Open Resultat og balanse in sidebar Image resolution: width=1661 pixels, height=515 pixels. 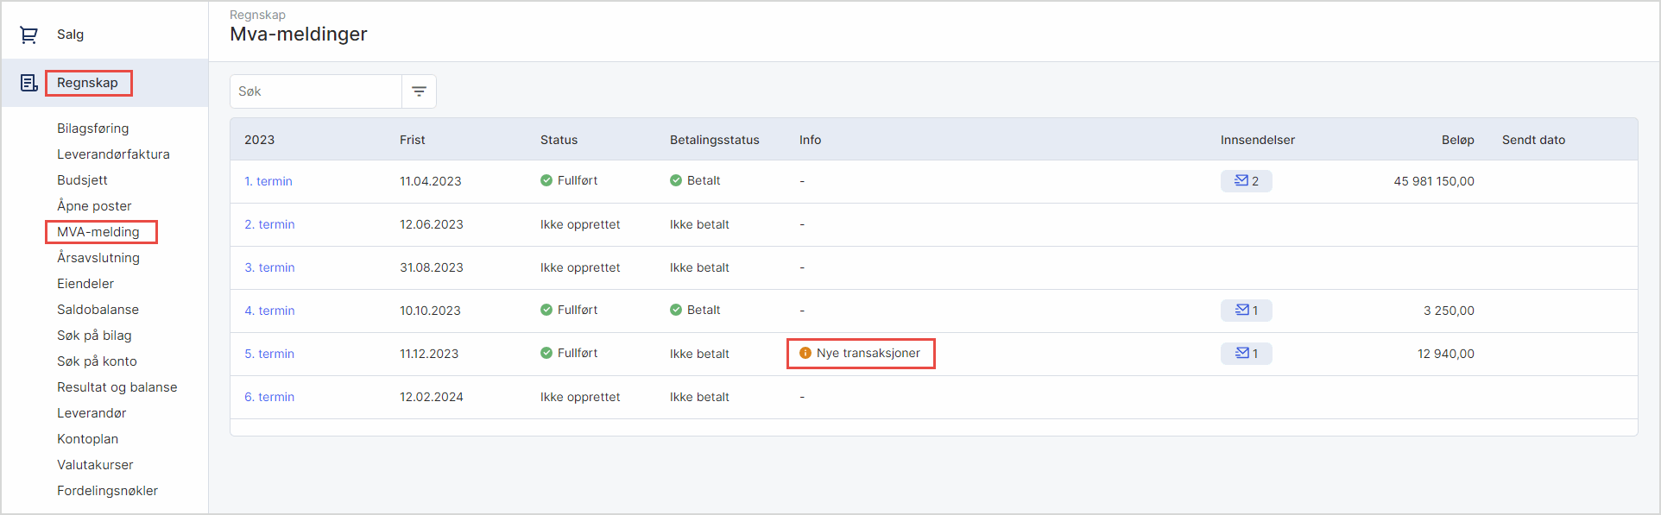[x=117, y=387]
